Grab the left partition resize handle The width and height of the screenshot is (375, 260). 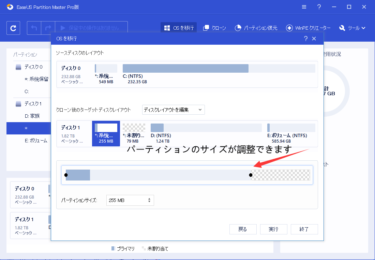[x=66, y=175]
